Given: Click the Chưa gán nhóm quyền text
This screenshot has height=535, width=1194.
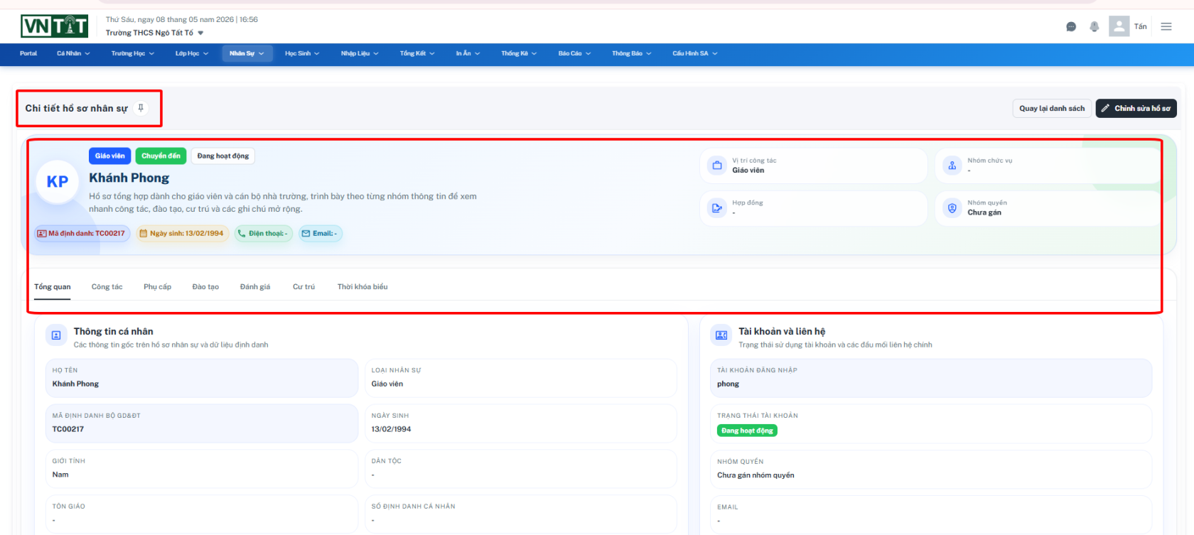Looking at the screenshot, I should coord(755,475).
